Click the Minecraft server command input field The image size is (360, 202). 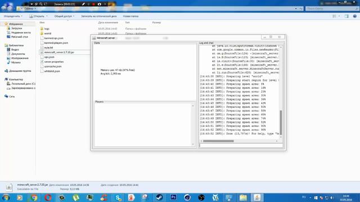tap(241, 145)
